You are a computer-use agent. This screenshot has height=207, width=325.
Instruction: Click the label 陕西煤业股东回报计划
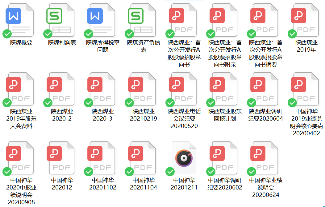click(225, 115)
